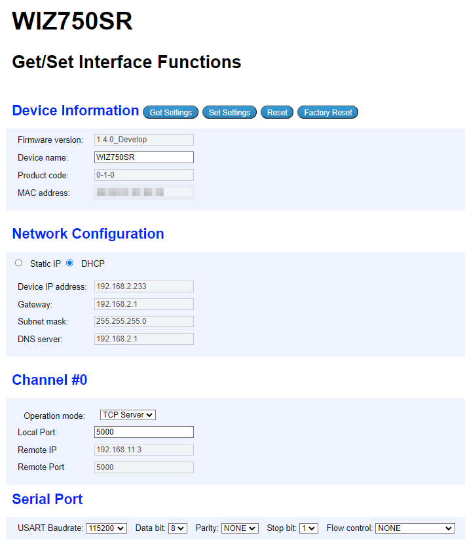Click the Set Settings button
The image size is (465, 548).
229,112
